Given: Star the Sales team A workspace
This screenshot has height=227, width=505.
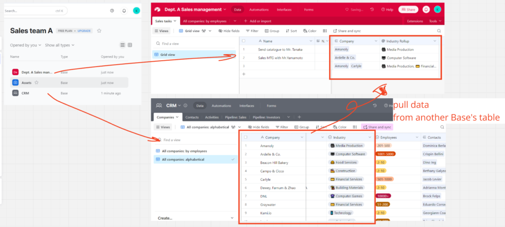Looking at the screenshot, I should [x=99, y=31].
